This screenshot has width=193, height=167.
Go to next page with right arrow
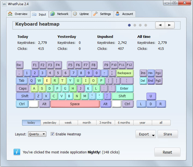(170, 25)
